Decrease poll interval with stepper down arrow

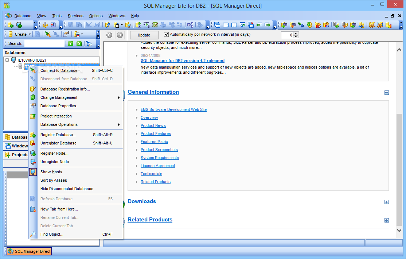pyautogui.click(x=296, y=37)
